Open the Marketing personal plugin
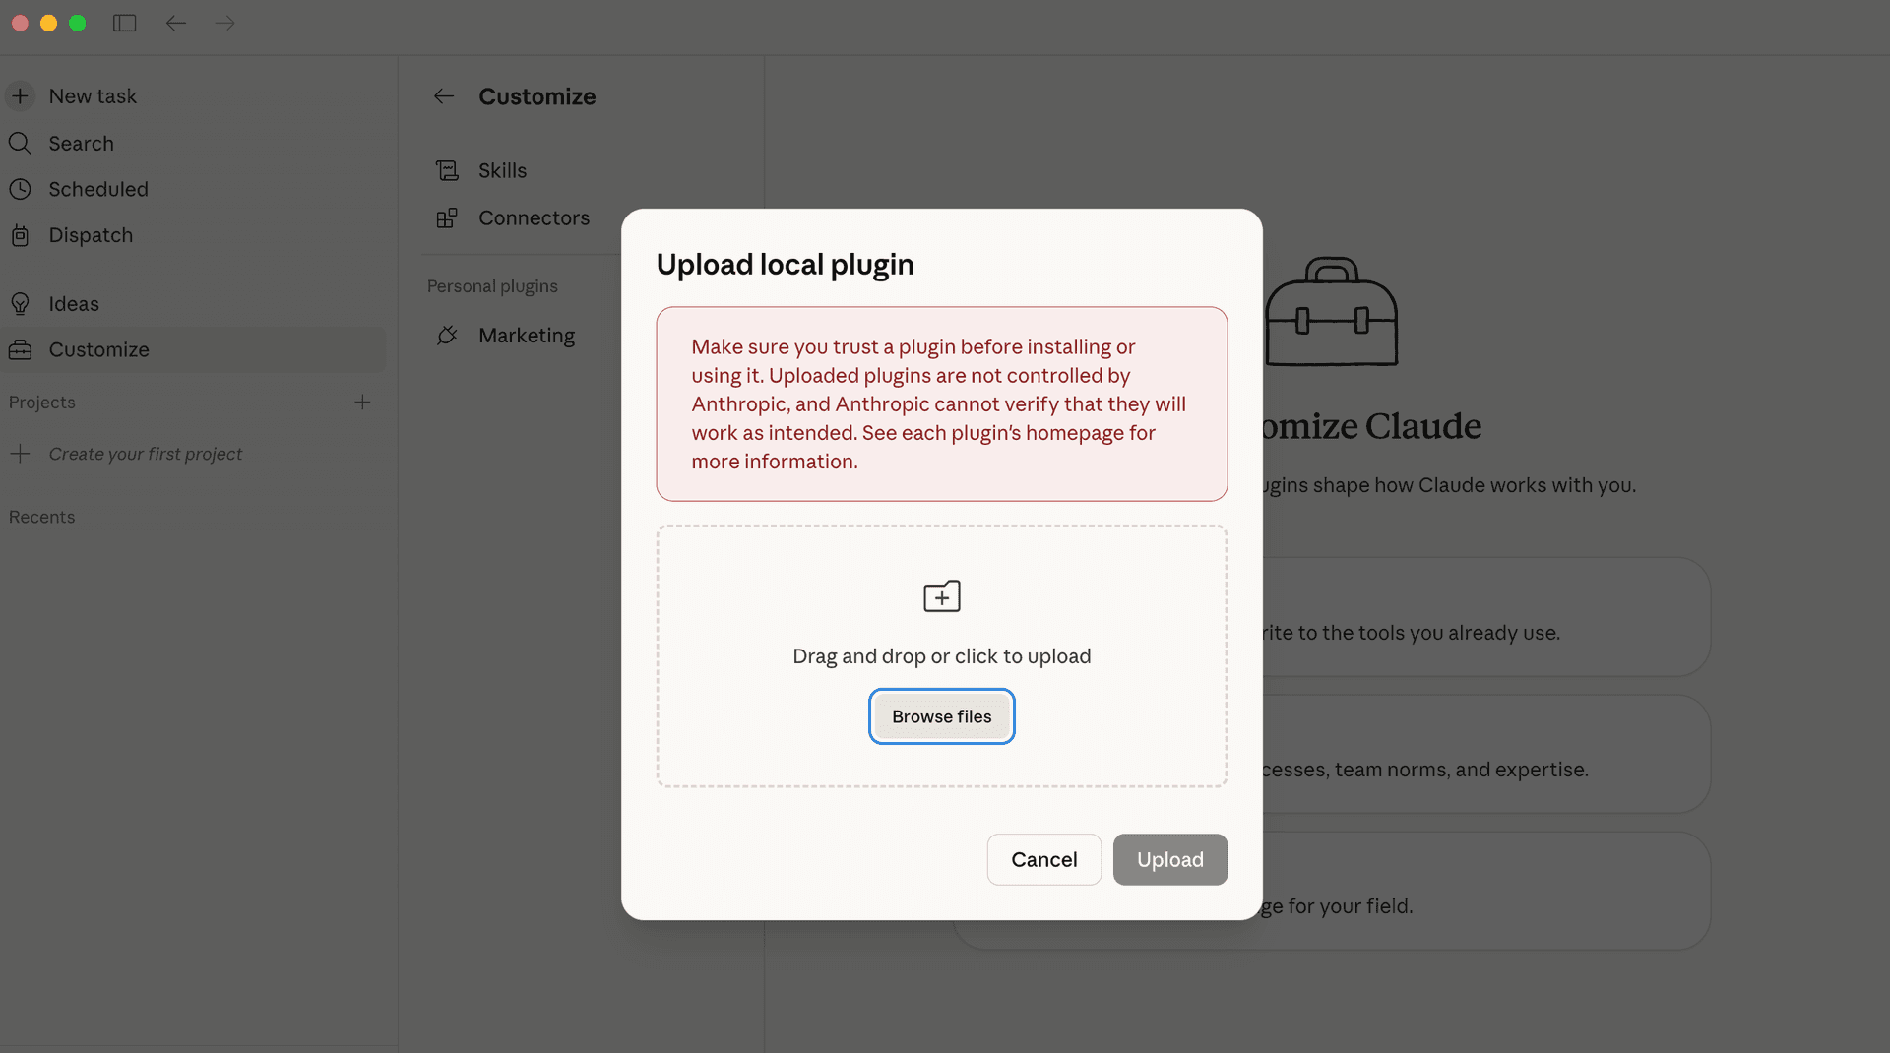 (527, 336)
